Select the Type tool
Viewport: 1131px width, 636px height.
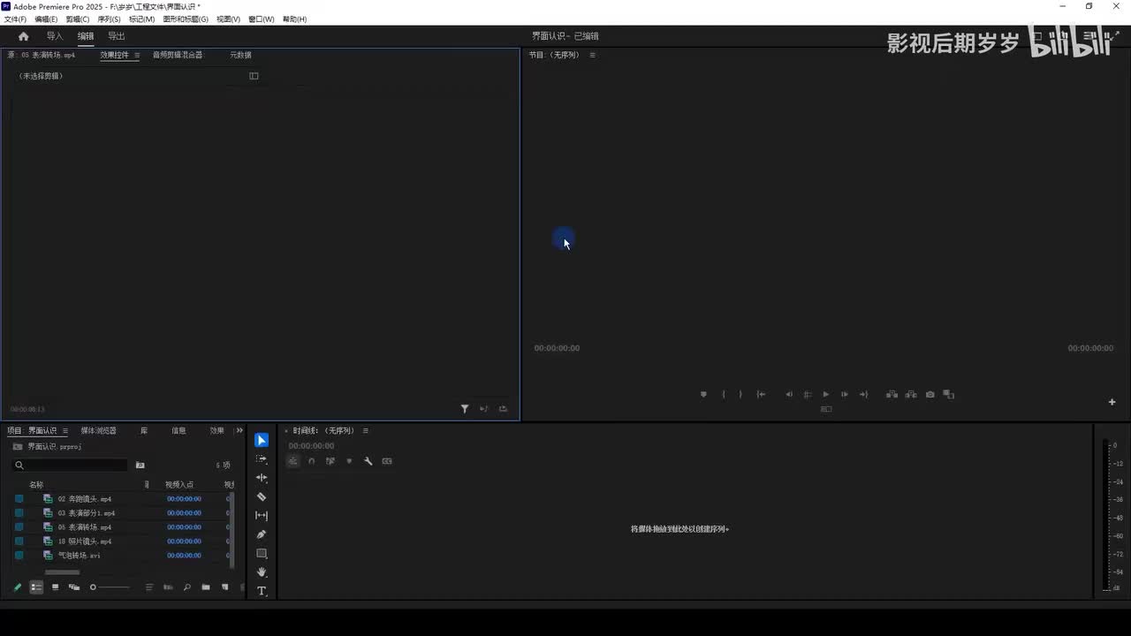tap(262, 591)
